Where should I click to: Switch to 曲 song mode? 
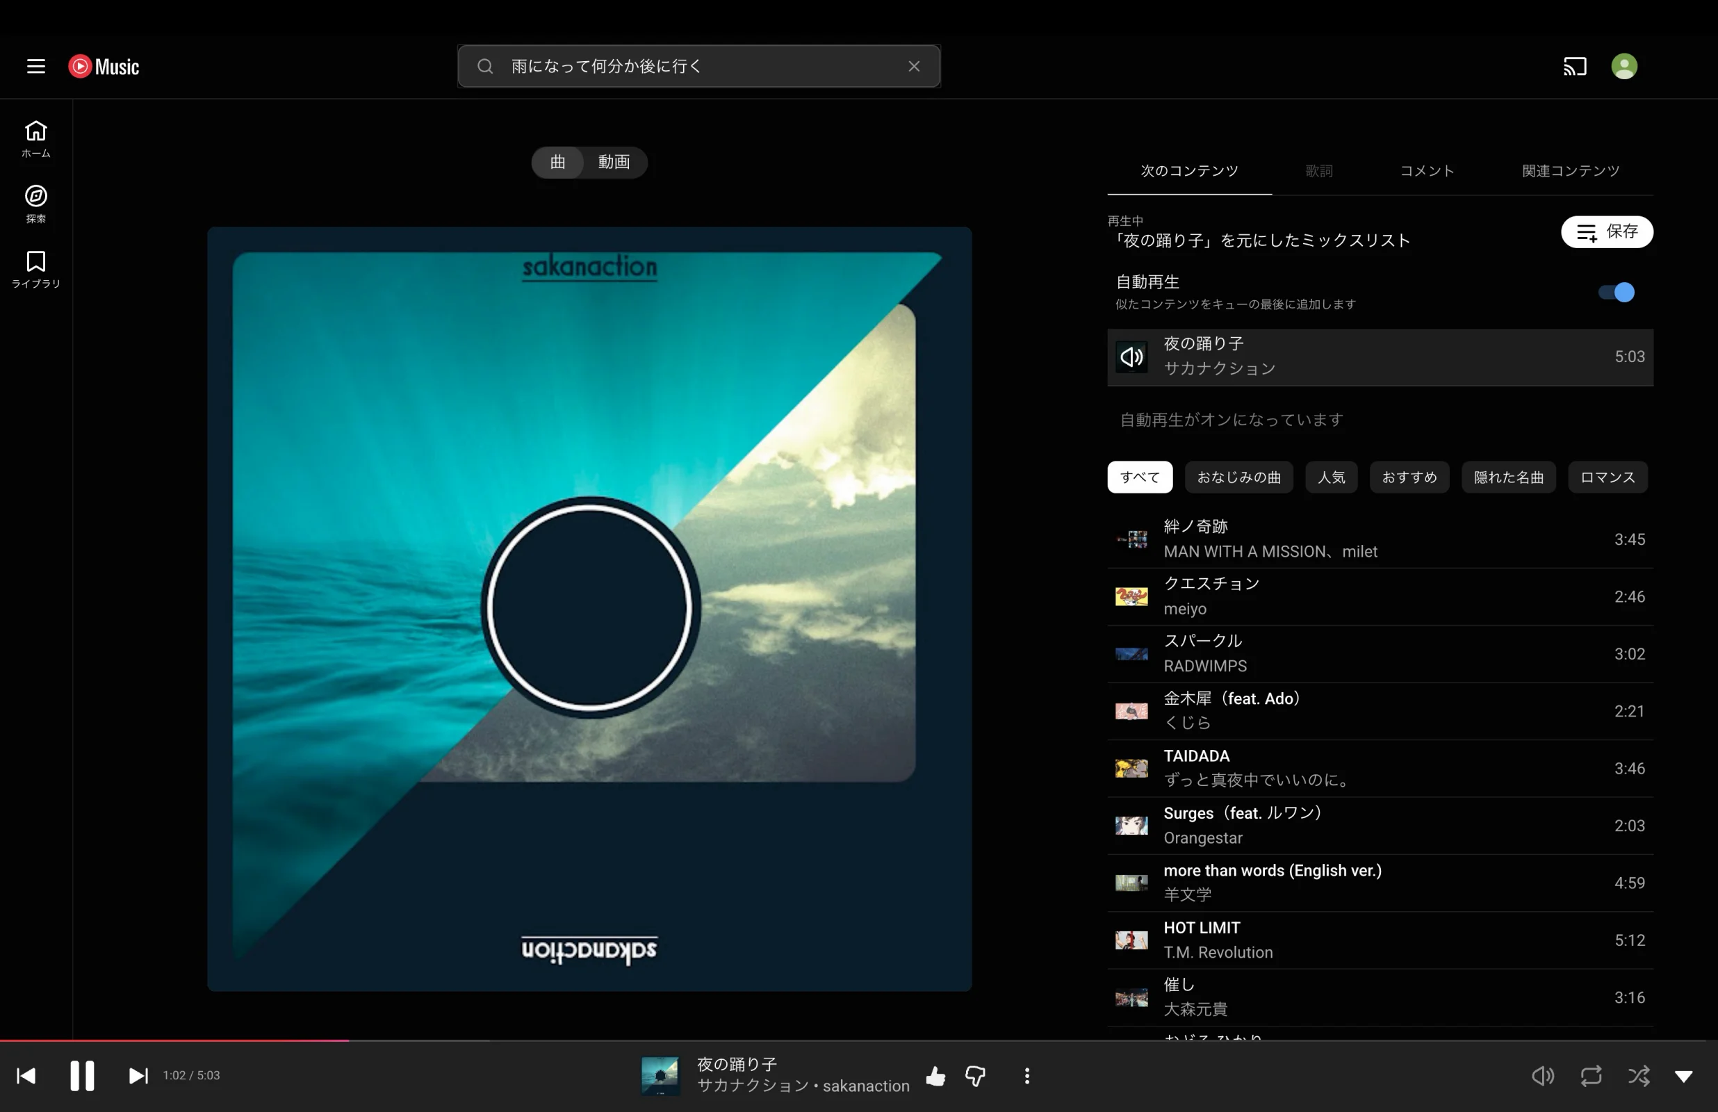coord(557,162)
